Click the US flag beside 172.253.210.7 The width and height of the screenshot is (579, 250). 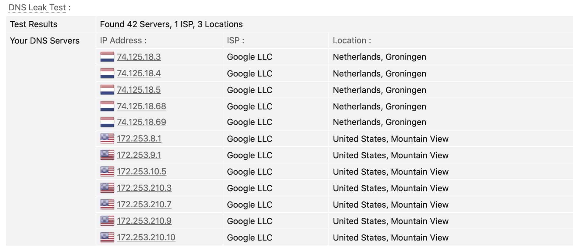click(x=107, y=204)
